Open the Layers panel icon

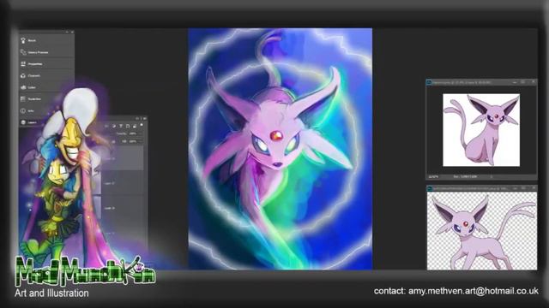[x=23, y=122]
